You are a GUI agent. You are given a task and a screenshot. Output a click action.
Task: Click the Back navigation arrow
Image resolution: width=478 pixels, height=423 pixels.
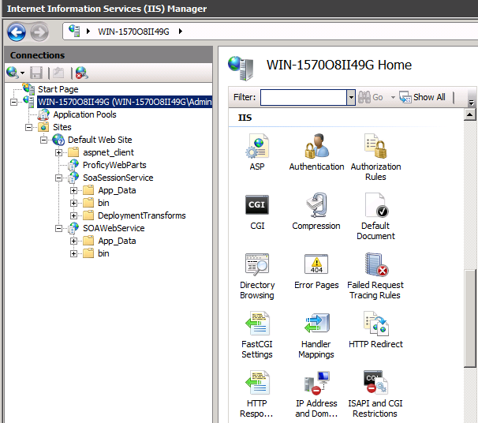tap(17, 32)
